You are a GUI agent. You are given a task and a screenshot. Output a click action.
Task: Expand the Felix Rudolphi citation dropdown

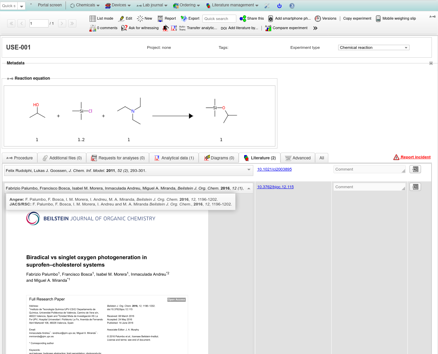point(249,170)
